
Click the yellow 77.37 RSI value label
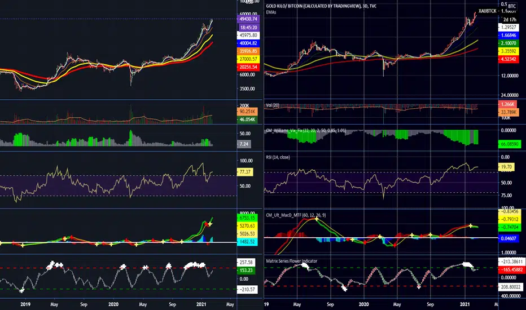coord(245,172)
